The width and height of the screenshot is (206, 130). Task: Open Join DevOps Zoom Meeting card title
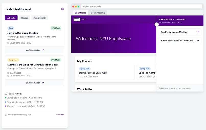(x=23, y=33)
